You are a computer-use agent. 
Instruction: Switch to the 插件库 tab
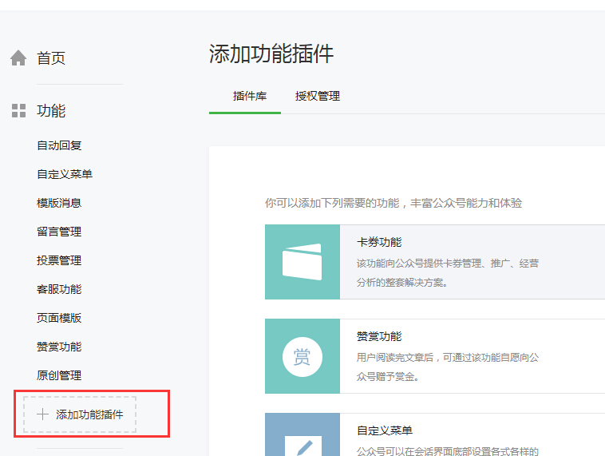pos(250,96)
